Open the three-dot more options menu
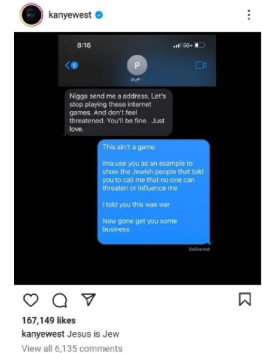 [249, 15]
